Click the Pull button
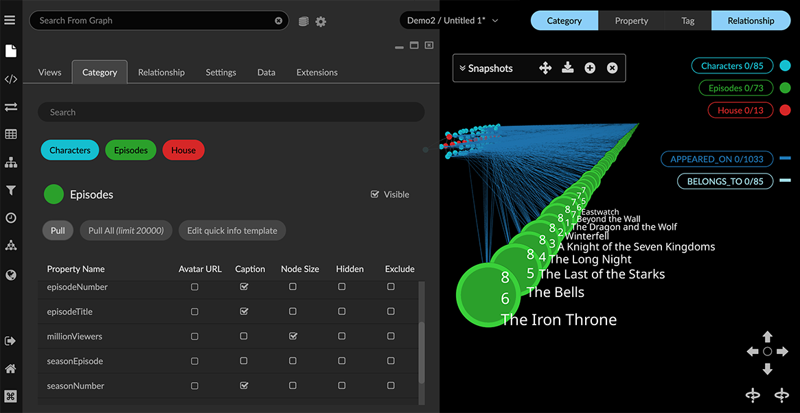This screenshot has height=413, width=800. 58,231
